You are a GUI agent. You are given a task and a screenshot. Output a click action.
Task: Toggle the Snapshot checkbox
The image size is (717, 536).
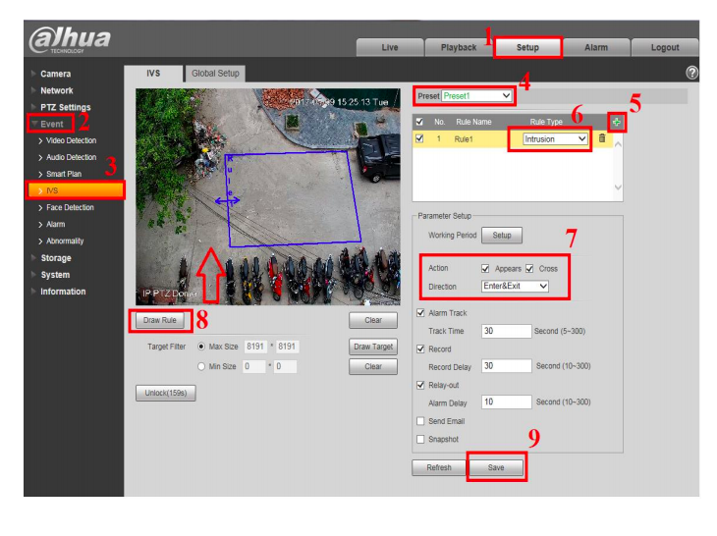click(x=421, y=439)
